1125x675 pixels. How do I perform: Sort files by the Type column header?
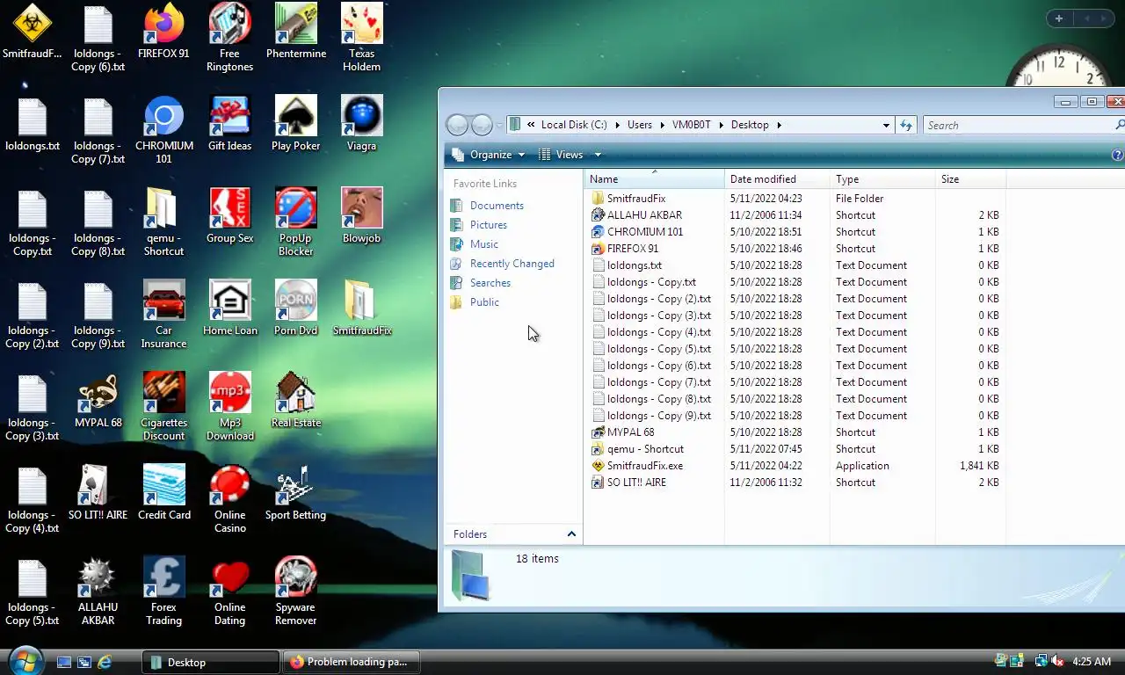882,179
